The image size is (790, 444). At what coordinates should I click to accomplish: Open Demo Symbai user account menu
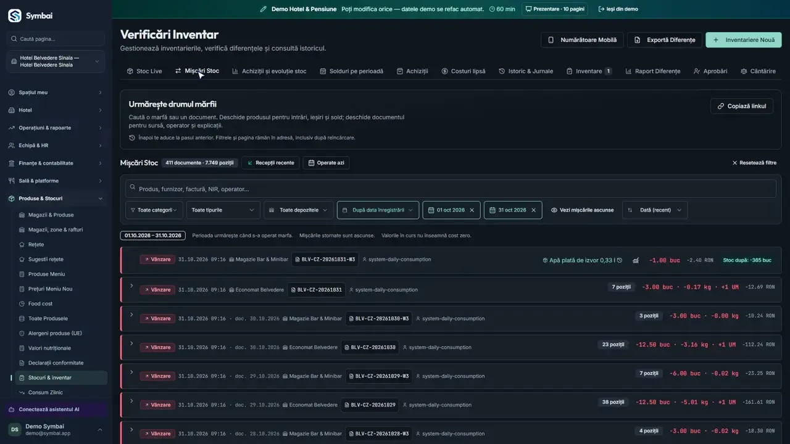coord(56,430)
